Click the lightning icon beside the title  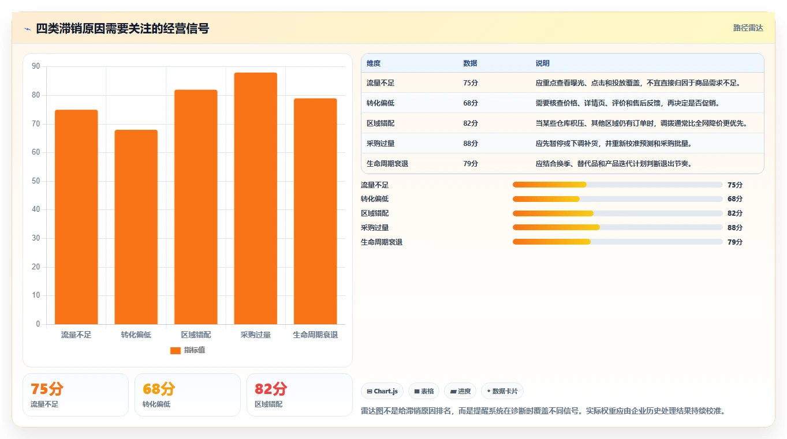27,29
